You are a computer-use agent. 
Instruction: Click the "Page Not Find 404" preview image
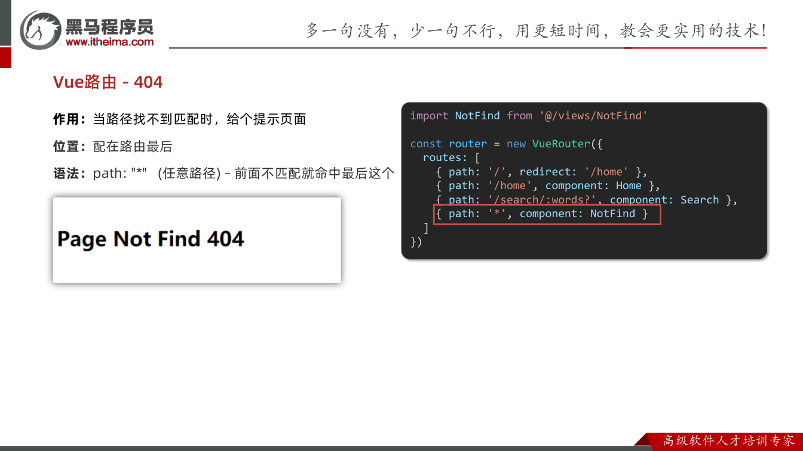(197, 239)
